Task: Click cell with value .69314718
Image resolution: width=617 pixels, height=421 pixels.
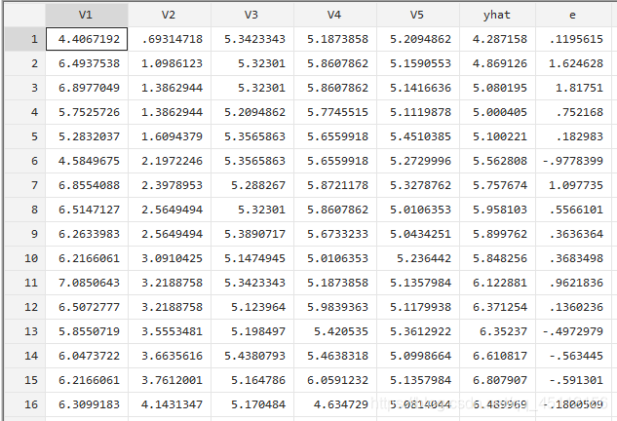Action: tap(170, 39)
